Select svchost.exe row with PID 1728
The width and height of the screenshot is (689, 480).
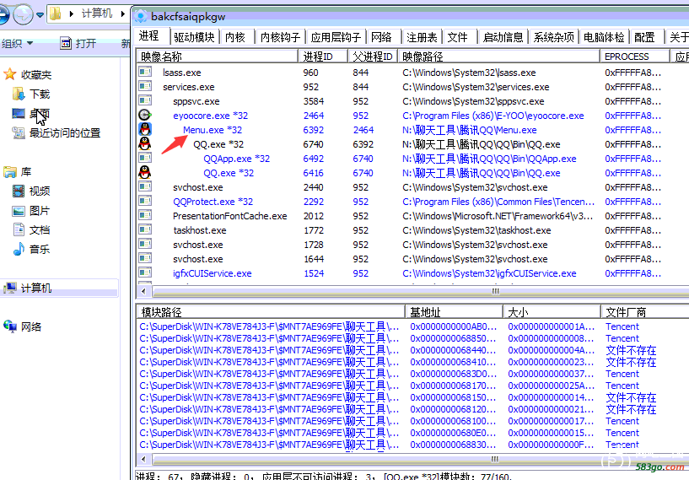(412, 245)
